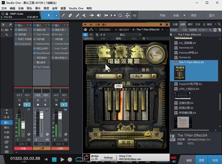
Task: Add insert with plus in plugin header
Action: (x=91, y=25)
